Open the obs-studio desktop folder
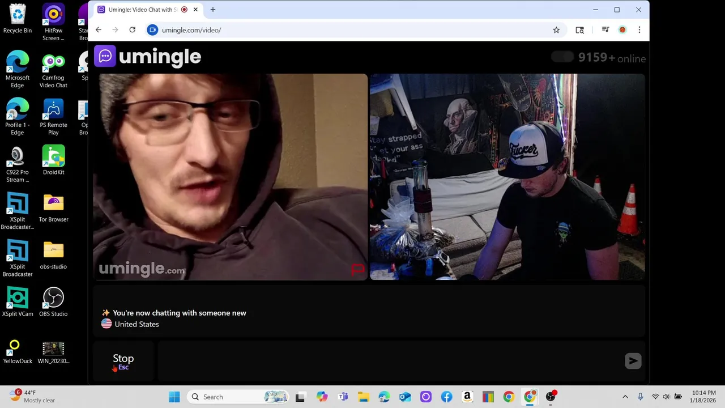725x408 pixels. 53,255
